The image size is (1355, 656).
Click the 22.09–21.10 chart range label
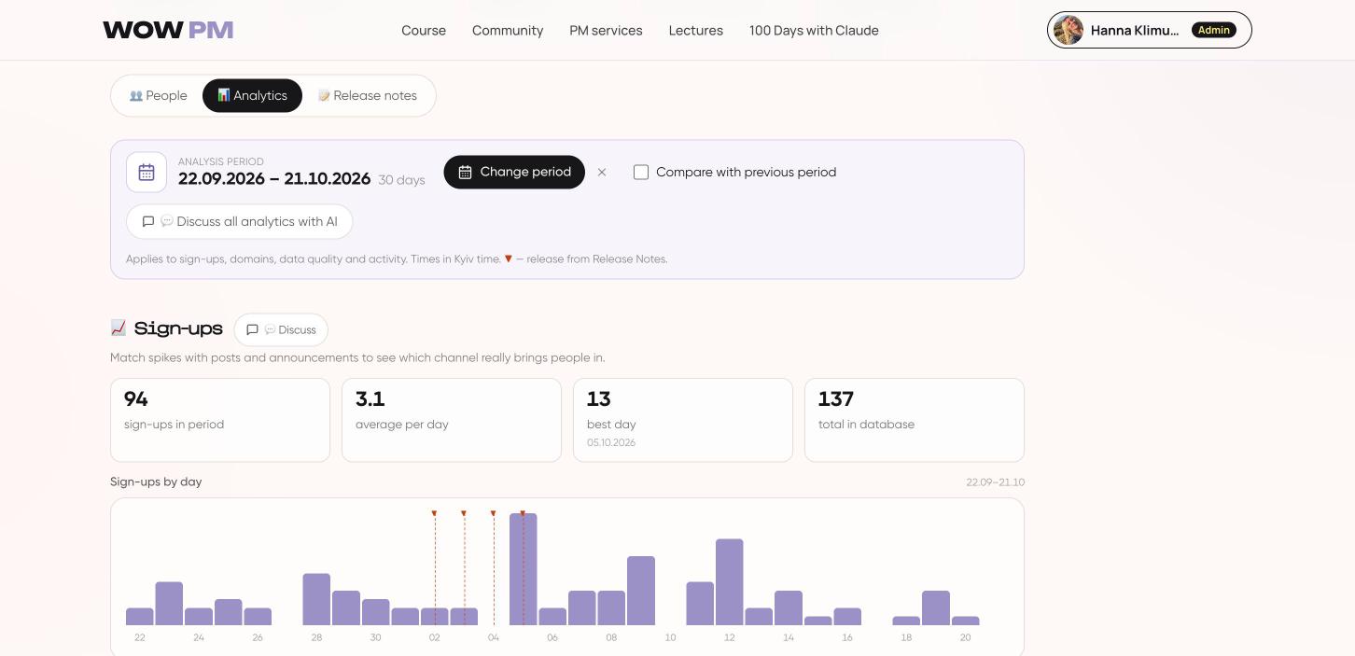[x=995, y=482]
